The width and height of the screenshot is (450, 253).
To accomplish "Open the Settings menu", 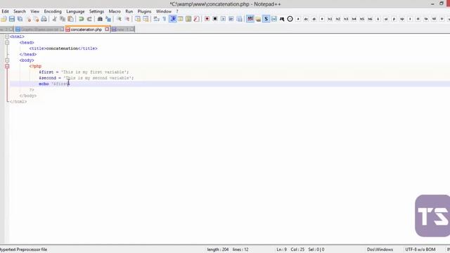I will [x=96, y=11].
